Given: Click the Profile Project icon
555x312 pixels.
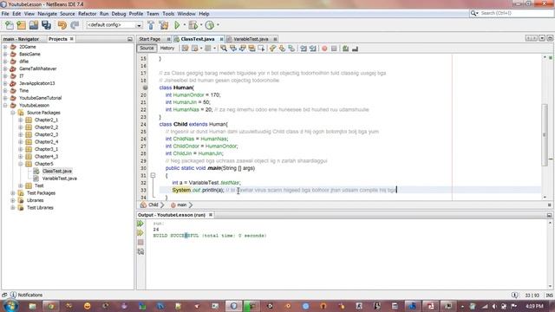Looking at the screenshot, I should pos(210,25).
